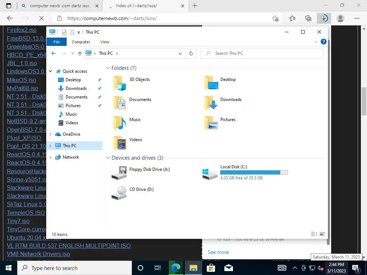Select Local Disk (C:) drive
The image size is (367, 275).
(x=245, y=173)
